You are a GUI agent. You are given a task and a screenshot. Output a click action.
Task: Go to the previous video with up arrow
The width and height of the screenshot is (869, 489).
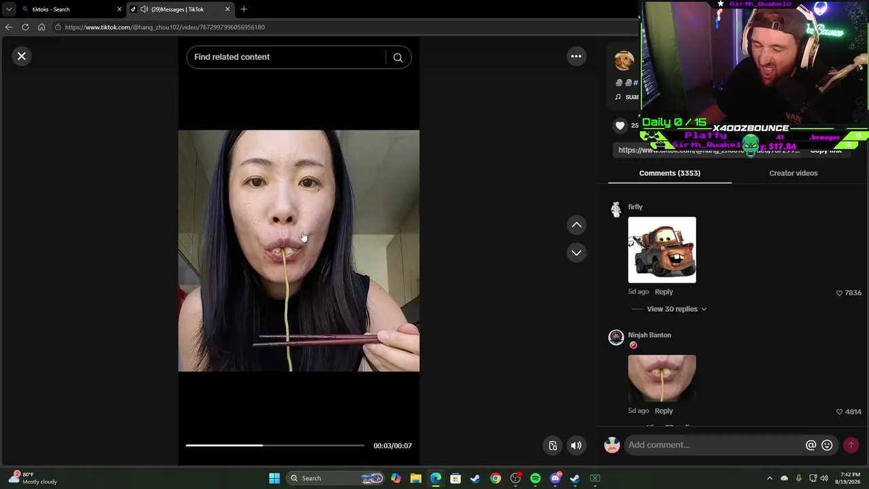[x=576, y=225]
